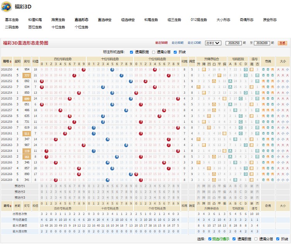The width and height of the screenshot is (291, 244).
Task: Select 百位 digit 0 in 预选行1
Action: click(x=42, y=186)
